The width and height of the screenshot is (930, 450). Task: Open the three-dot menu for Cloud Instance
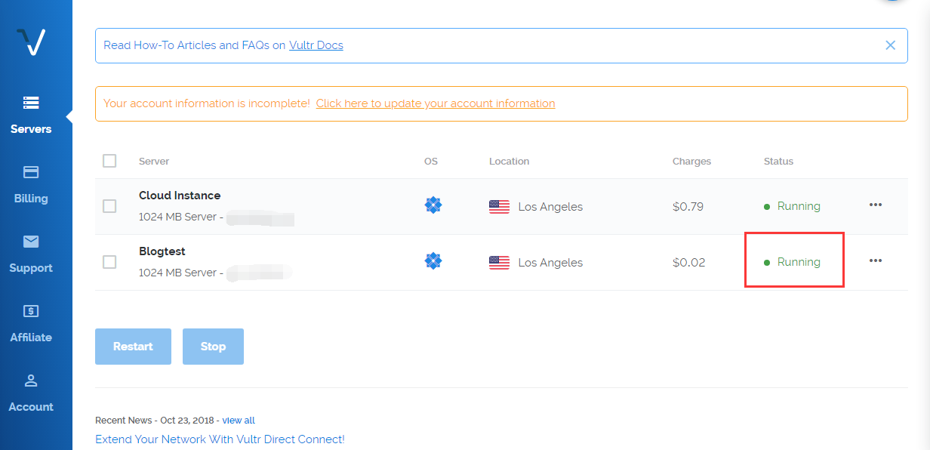pyautogui.click(x=876, y=205)
